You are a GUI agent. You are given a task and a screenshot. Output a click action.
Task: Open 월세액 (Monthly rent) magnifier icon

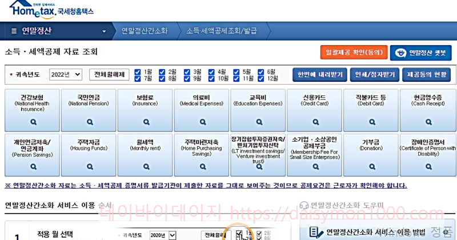click(146, 166)
